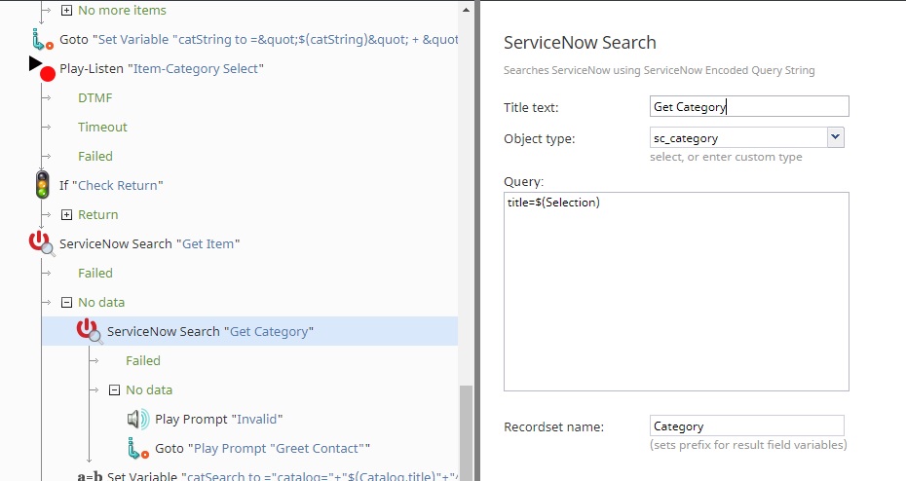Click the Return label under Check Return
Viewport: 906px width, 481px height.
(97, 215)
